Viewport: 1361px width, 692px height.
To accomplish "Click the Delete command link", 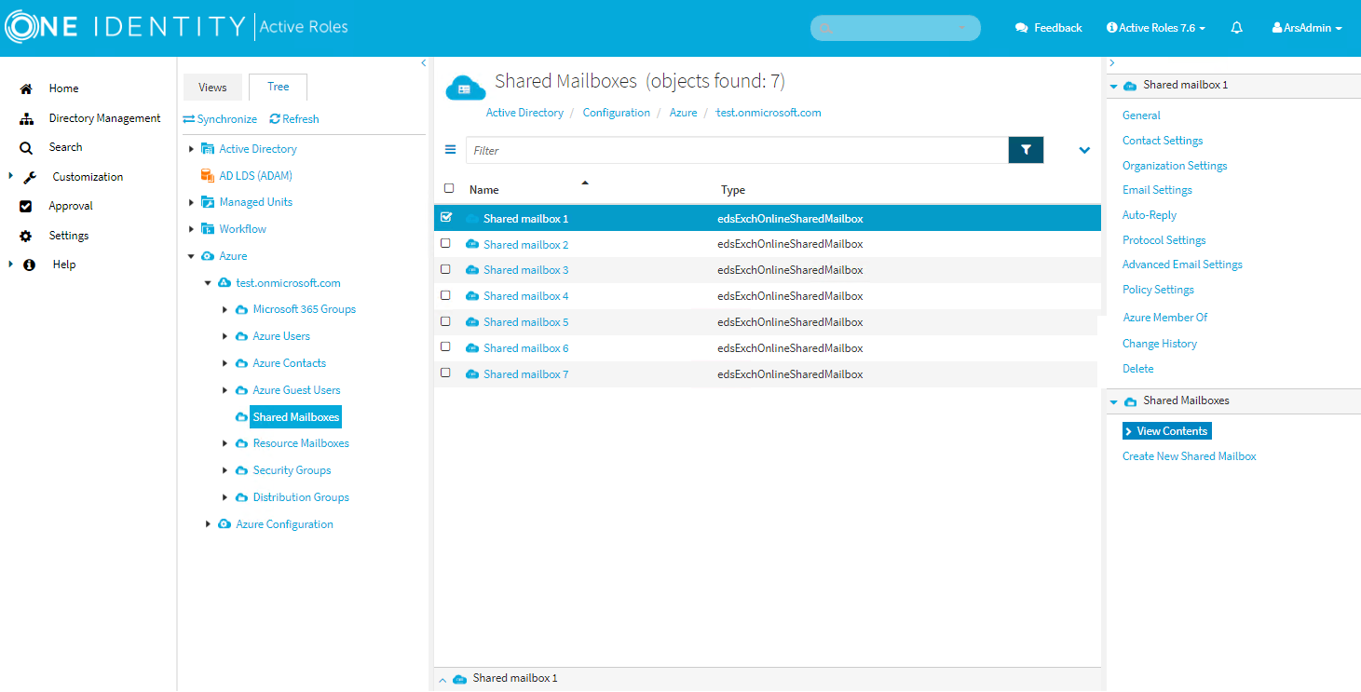I will click(x=1138, y=369).
